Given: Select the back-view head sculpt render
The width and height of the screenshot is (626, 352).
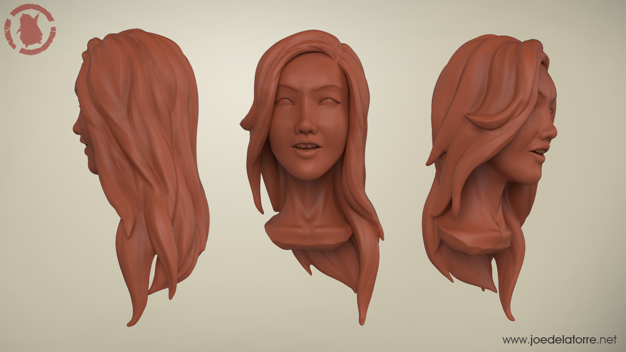Looking at the screenshot, I should (141, 177).
